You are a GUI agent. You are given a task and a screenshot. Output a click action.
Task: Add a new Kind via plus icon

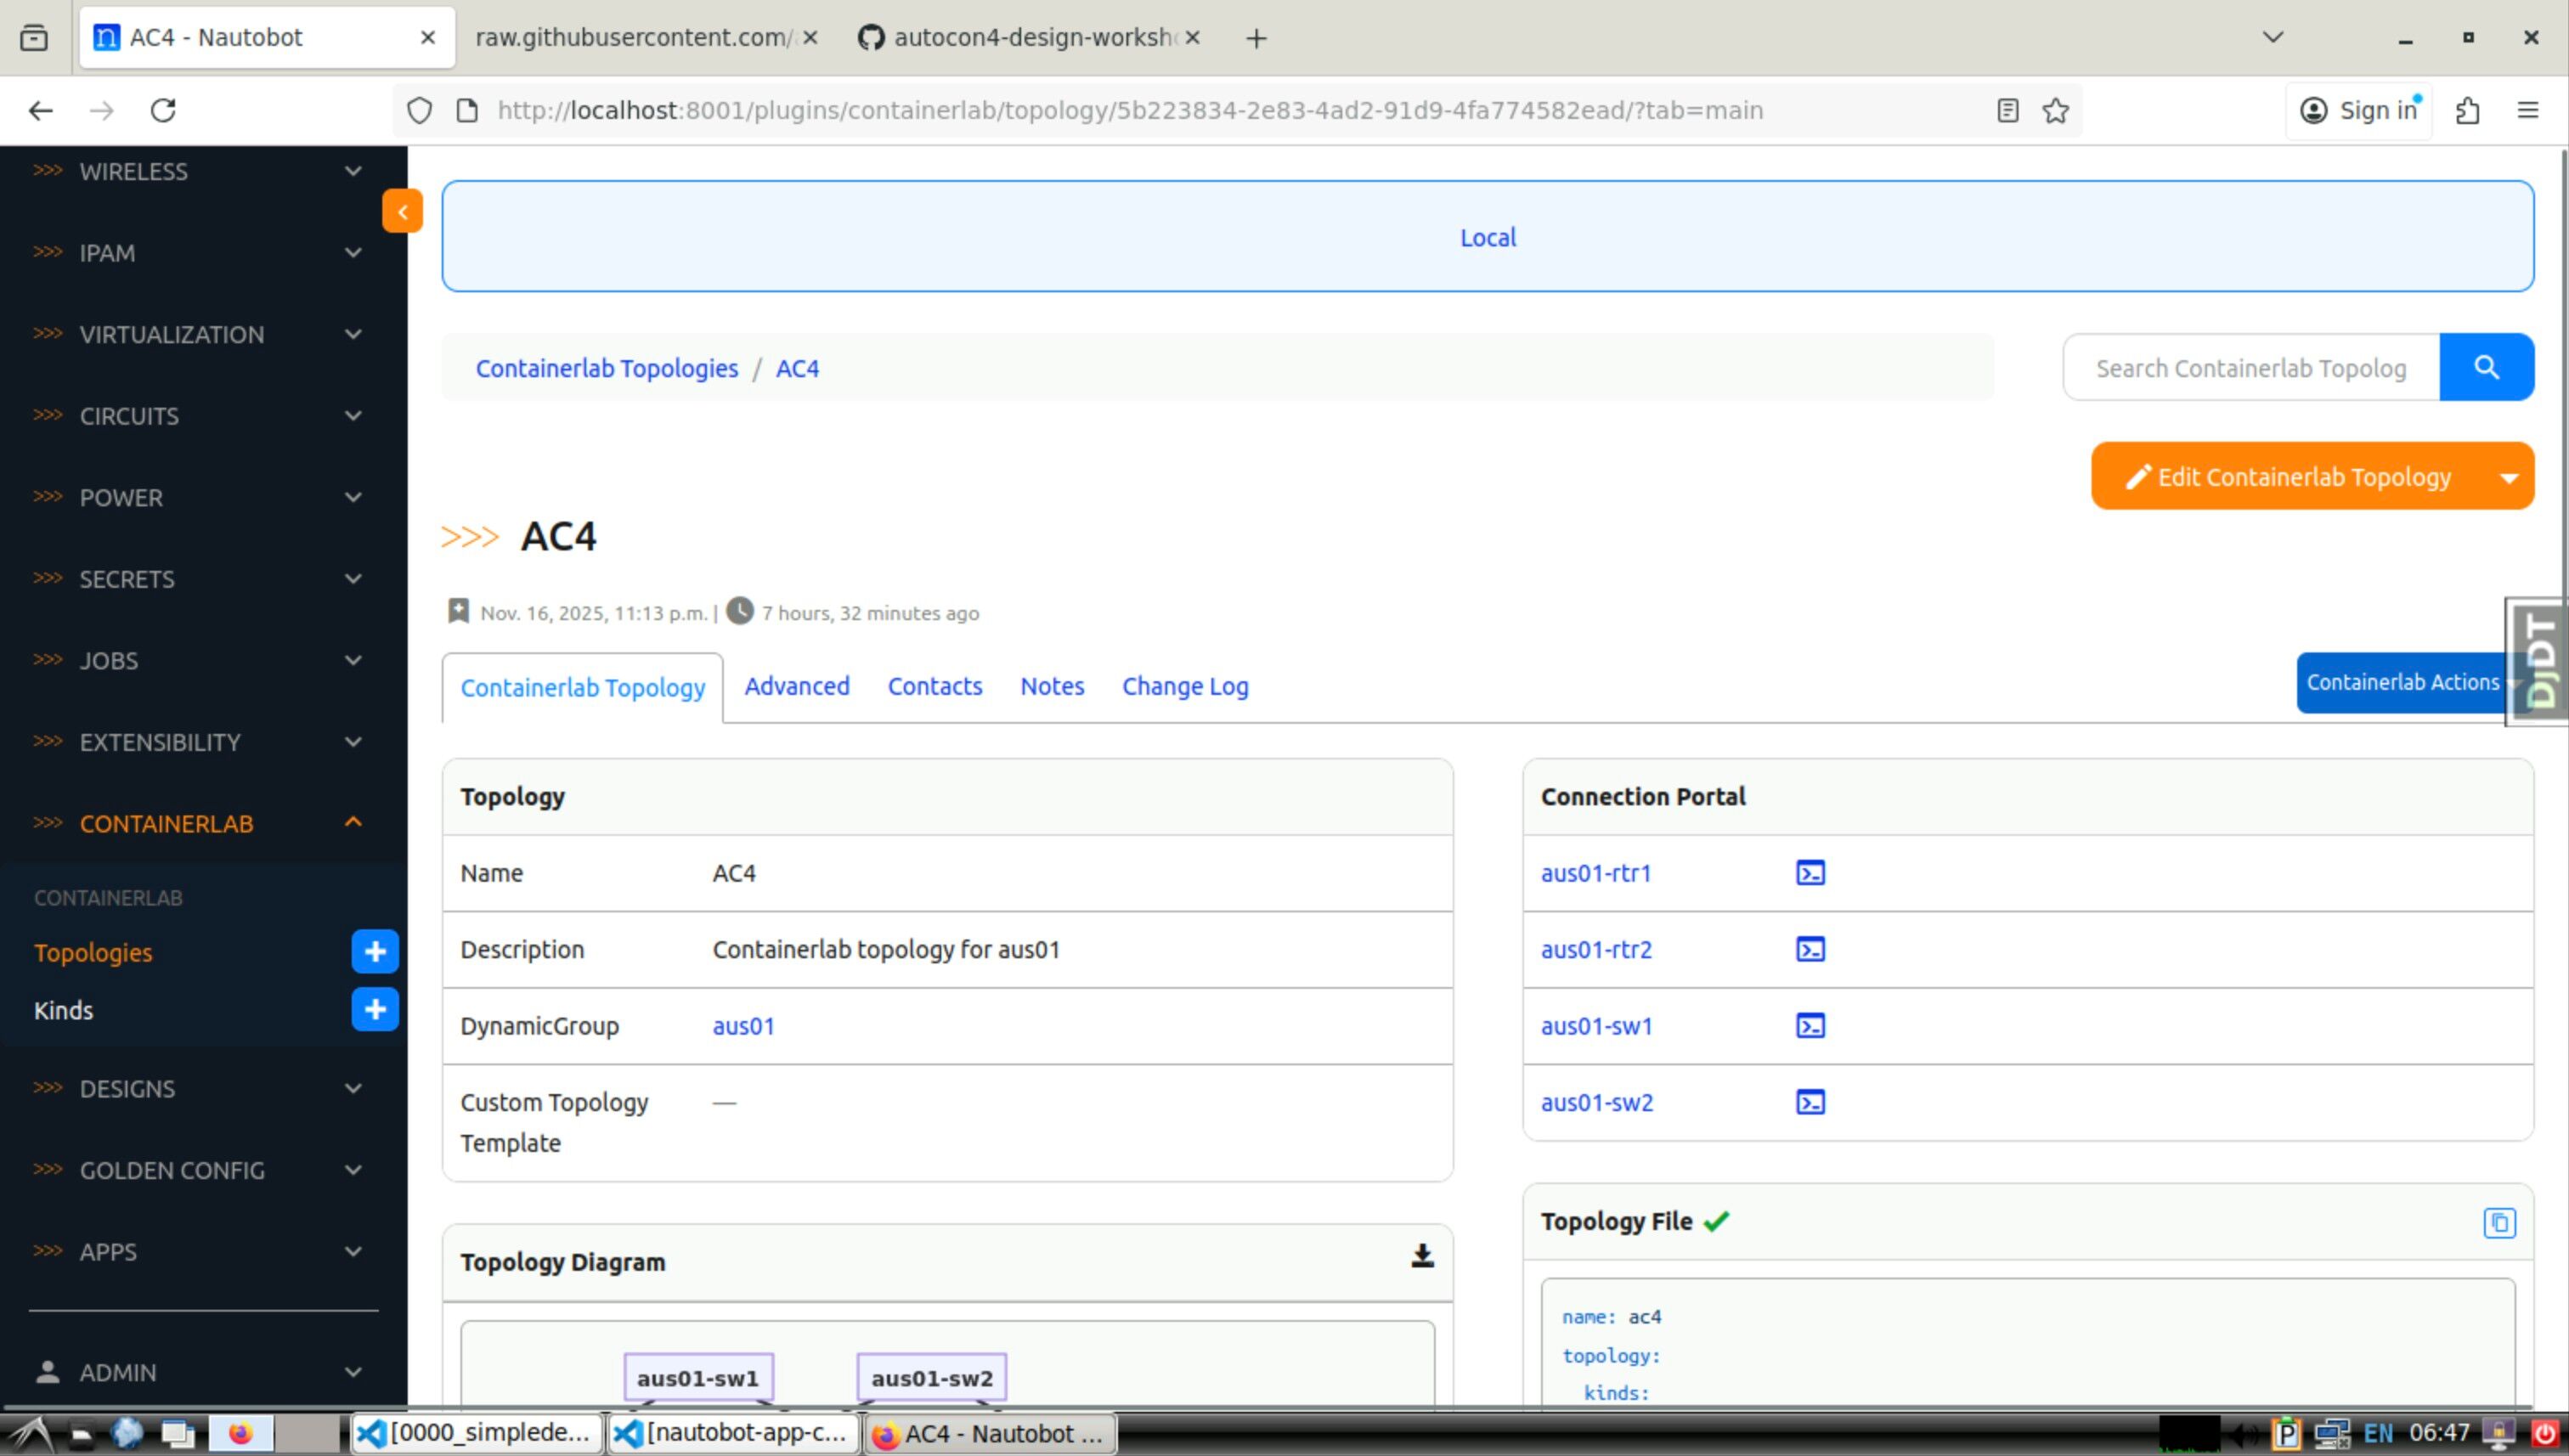coord(375,1009)
